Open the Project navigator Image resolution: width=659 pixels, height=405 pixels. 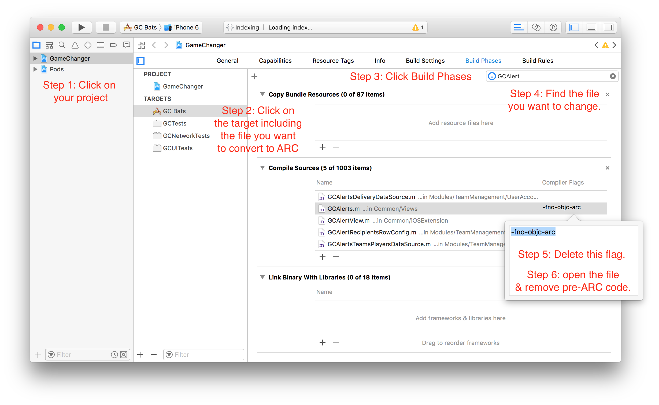[x=36, y=45]
